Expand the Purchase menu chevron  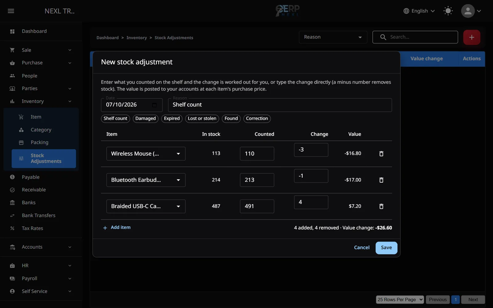click(x=70, y=63)
